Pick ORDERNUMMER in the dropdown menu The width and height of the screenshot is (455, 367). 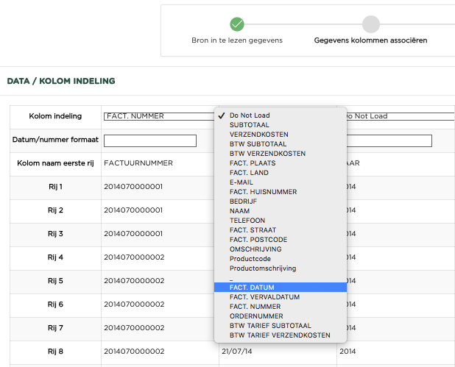255,316
